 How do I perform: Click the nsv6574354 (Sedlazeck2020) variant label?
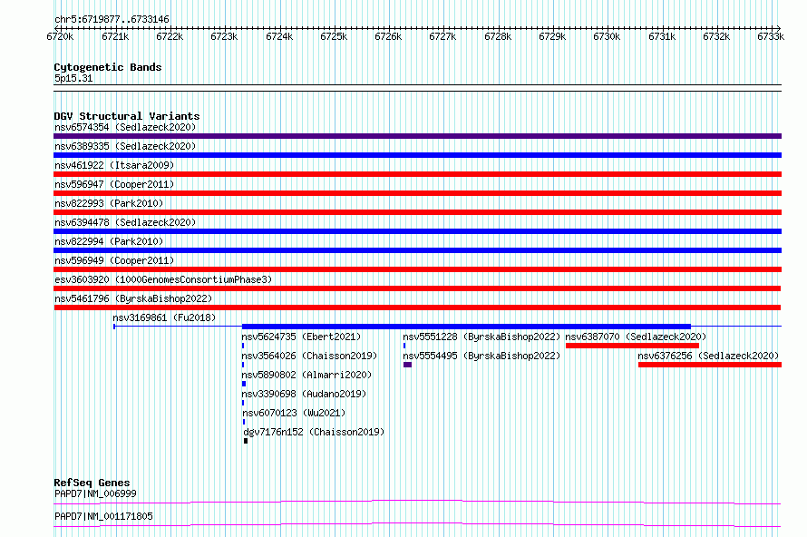[125, 127]
